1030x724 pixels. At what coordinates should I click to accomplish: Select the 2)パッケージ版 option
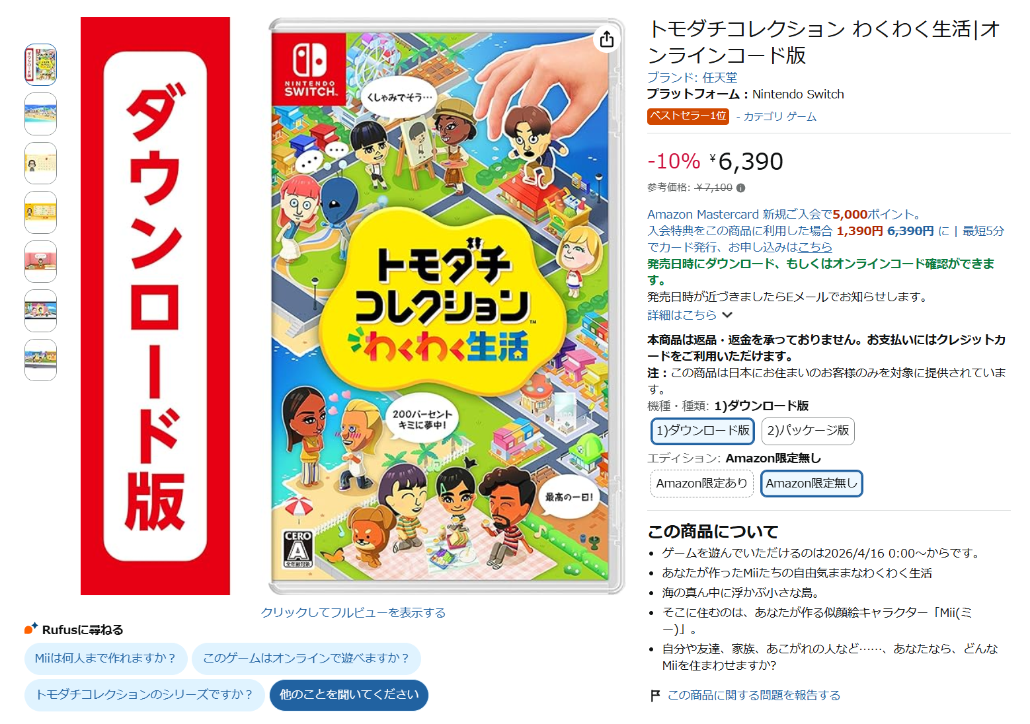[808, 431]
